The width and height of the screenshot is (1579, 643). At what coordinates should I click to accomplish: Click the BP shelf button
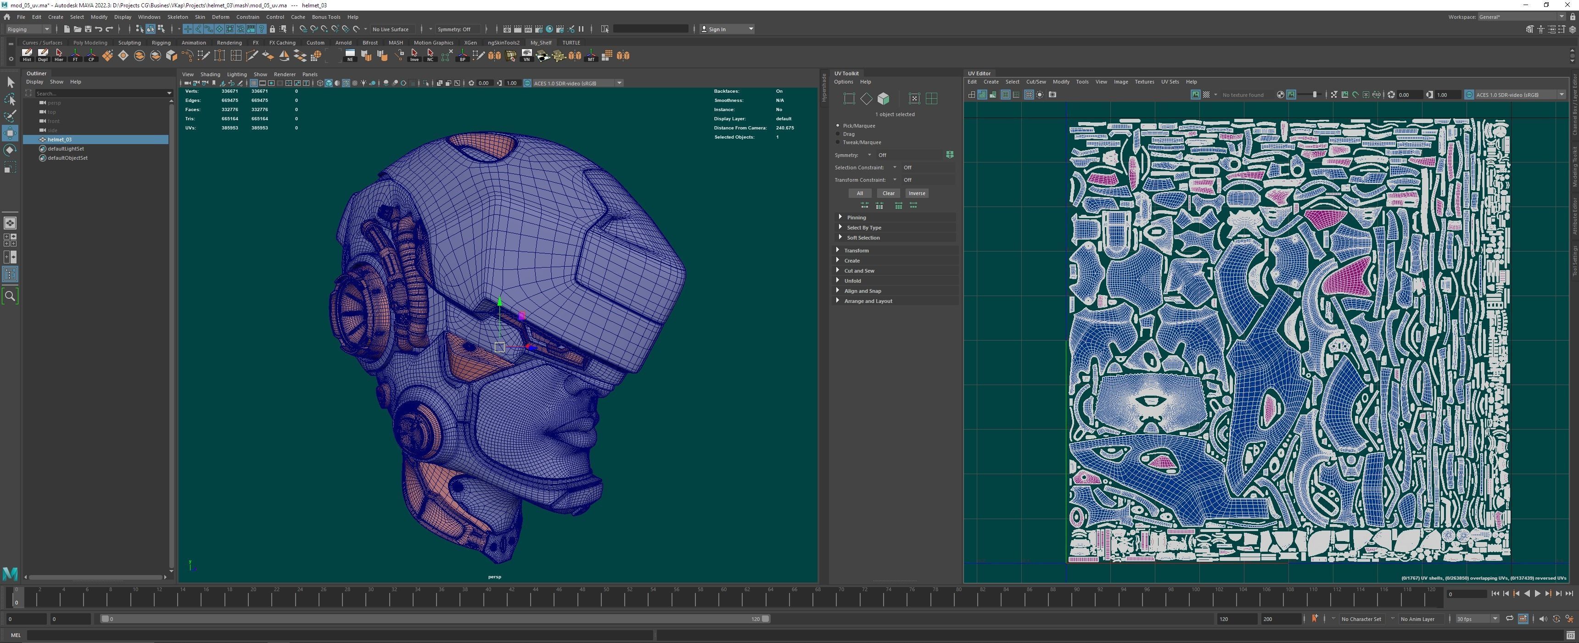[463, 56]
